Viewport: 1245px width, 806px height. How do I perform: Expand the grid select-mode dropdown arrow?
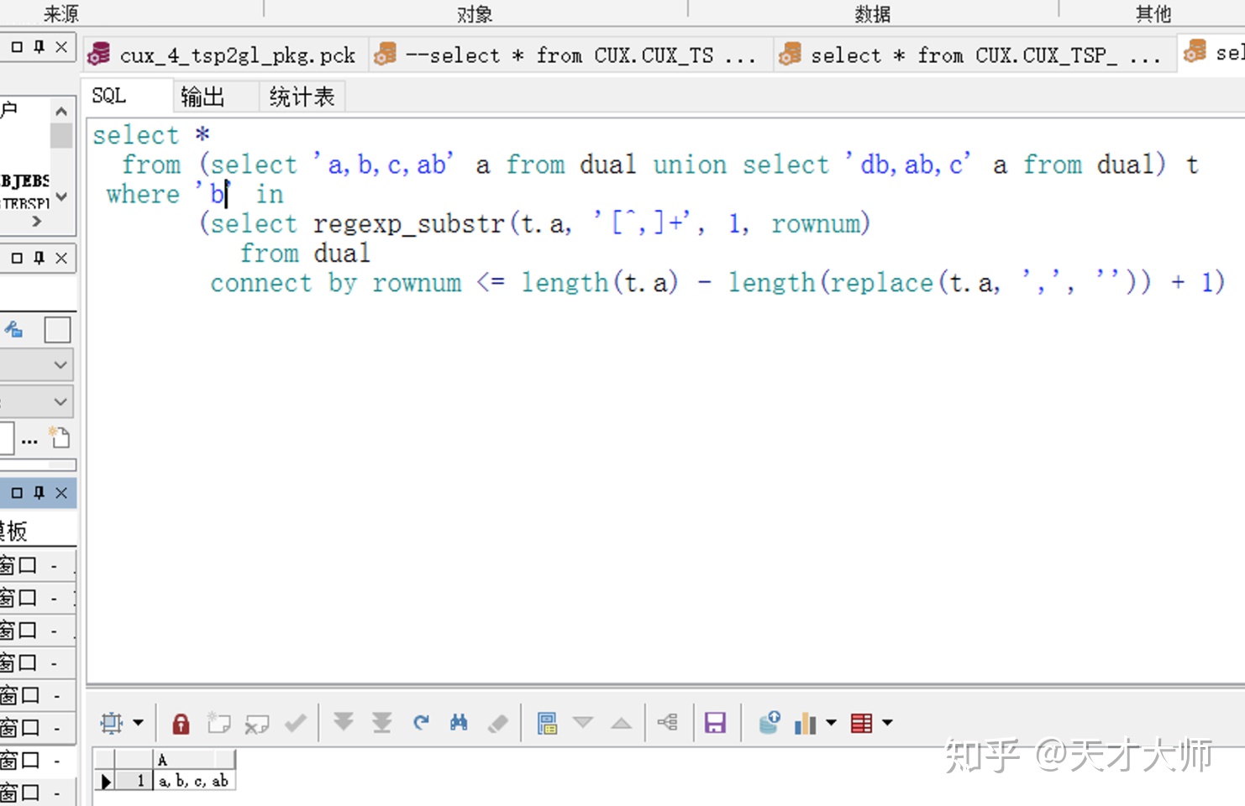[139, 723]
